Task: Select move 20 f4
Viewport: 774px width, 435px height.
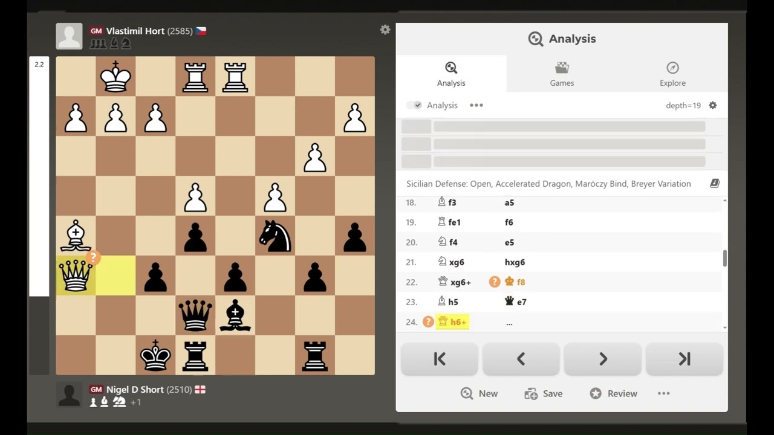Action: (447, 242)
